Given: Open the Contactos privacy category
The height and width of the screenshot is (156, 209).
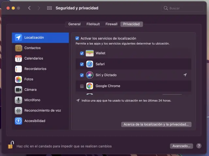Looking at the screenshot, I should [40, 48].
